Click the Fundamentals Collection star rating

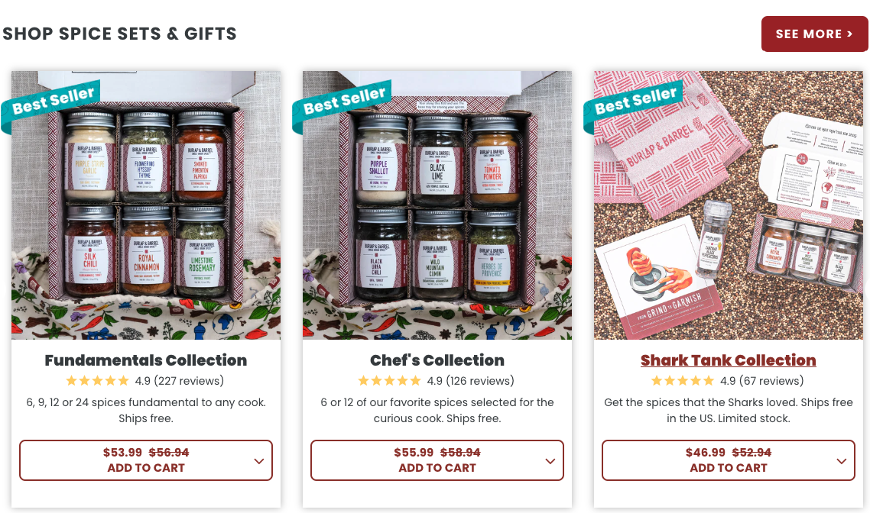point(98,381)
